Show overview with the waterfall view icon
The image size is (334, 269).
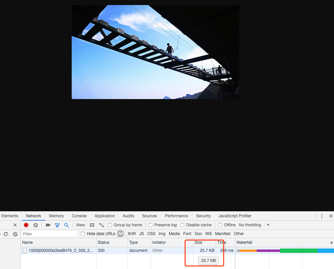pos(102,225)
